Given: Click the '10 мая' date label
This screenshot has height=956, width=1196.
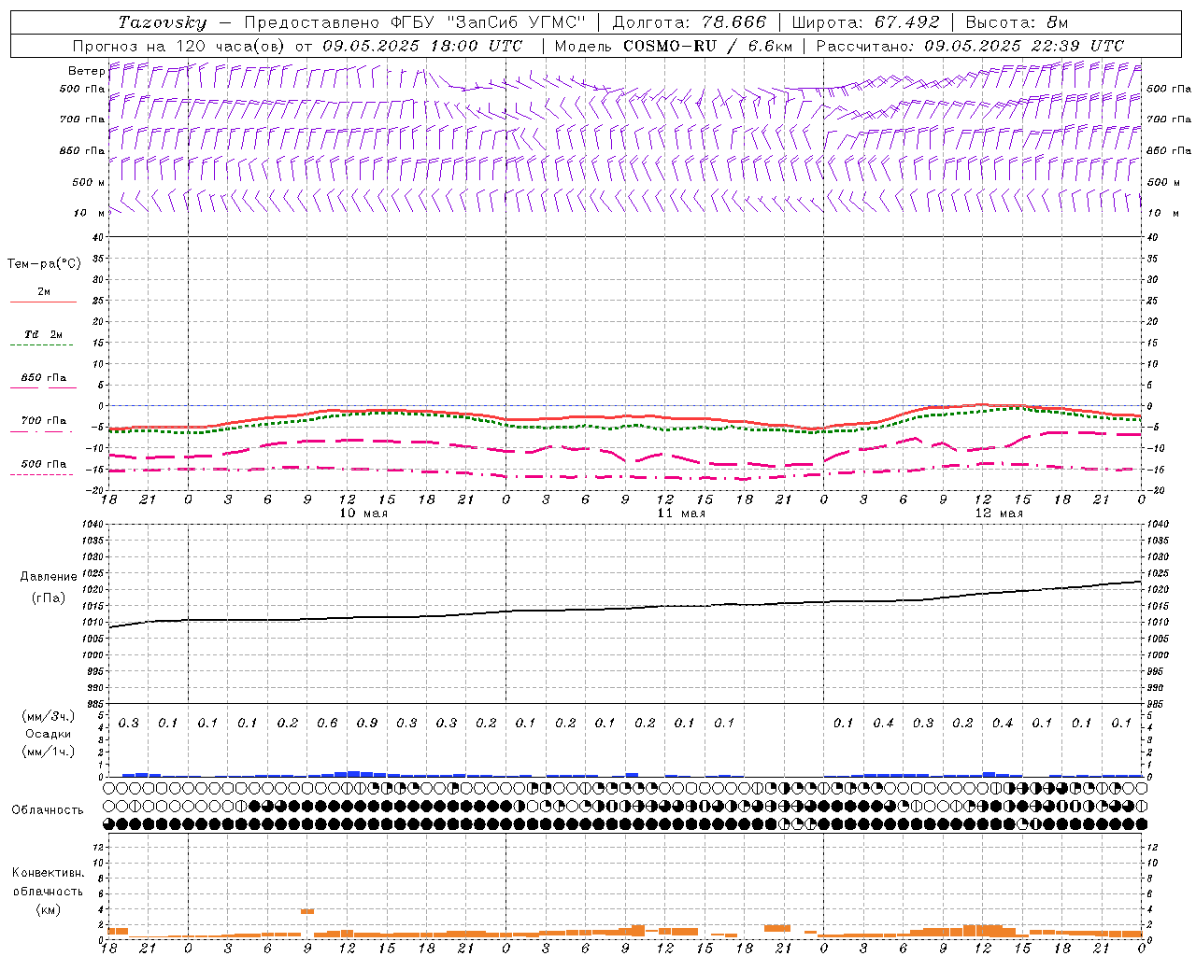Looking at the screenshot, I should (x=363, y=513).
